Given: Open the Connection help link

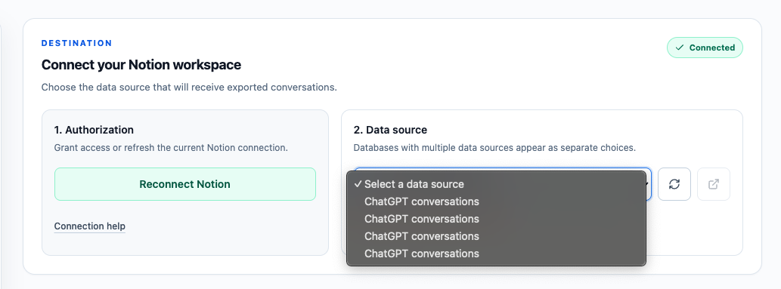Looking at the screenshot, I should tap(90, 226).
